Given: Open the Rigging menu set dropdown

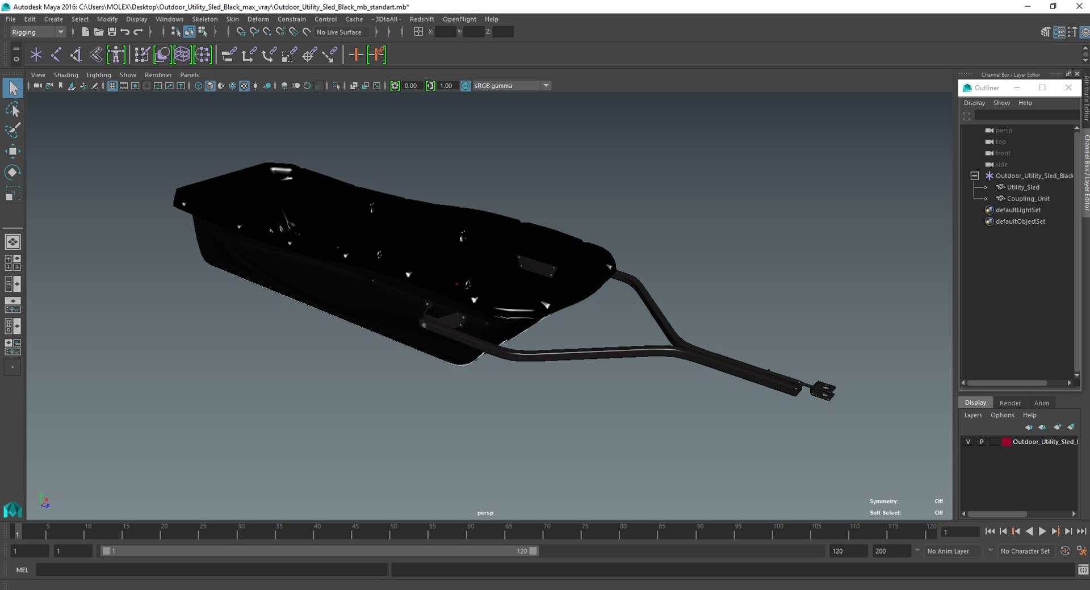Looking at the screenshot, I should [x=37, y=32].
